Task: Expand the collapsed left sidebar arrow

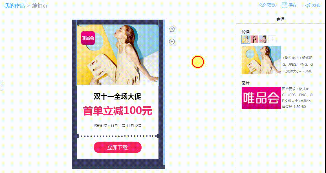Action: coord(1,85)
